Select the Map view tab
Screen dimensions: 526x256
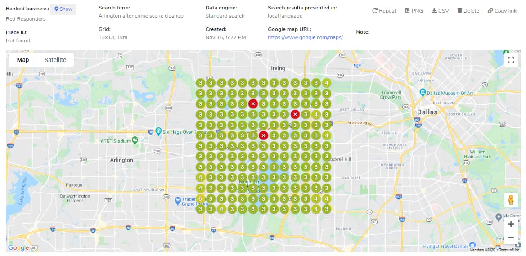point(23,60)
